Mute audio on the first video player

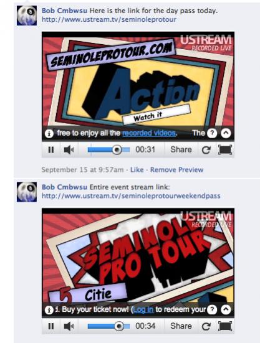(x=69, y=150)
